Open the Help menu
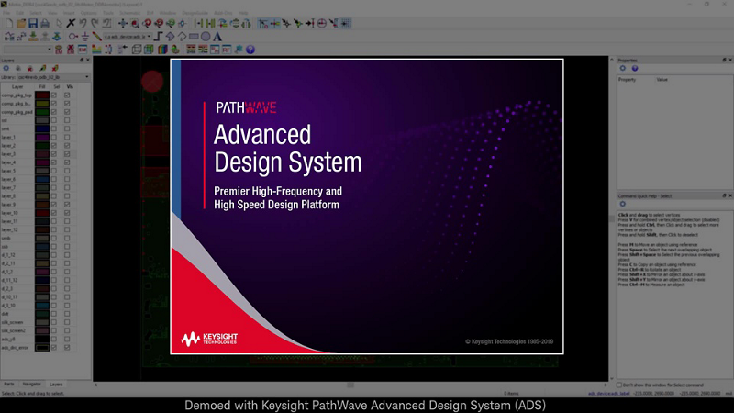This screenshot has width=734, height=413. (243, 13)
